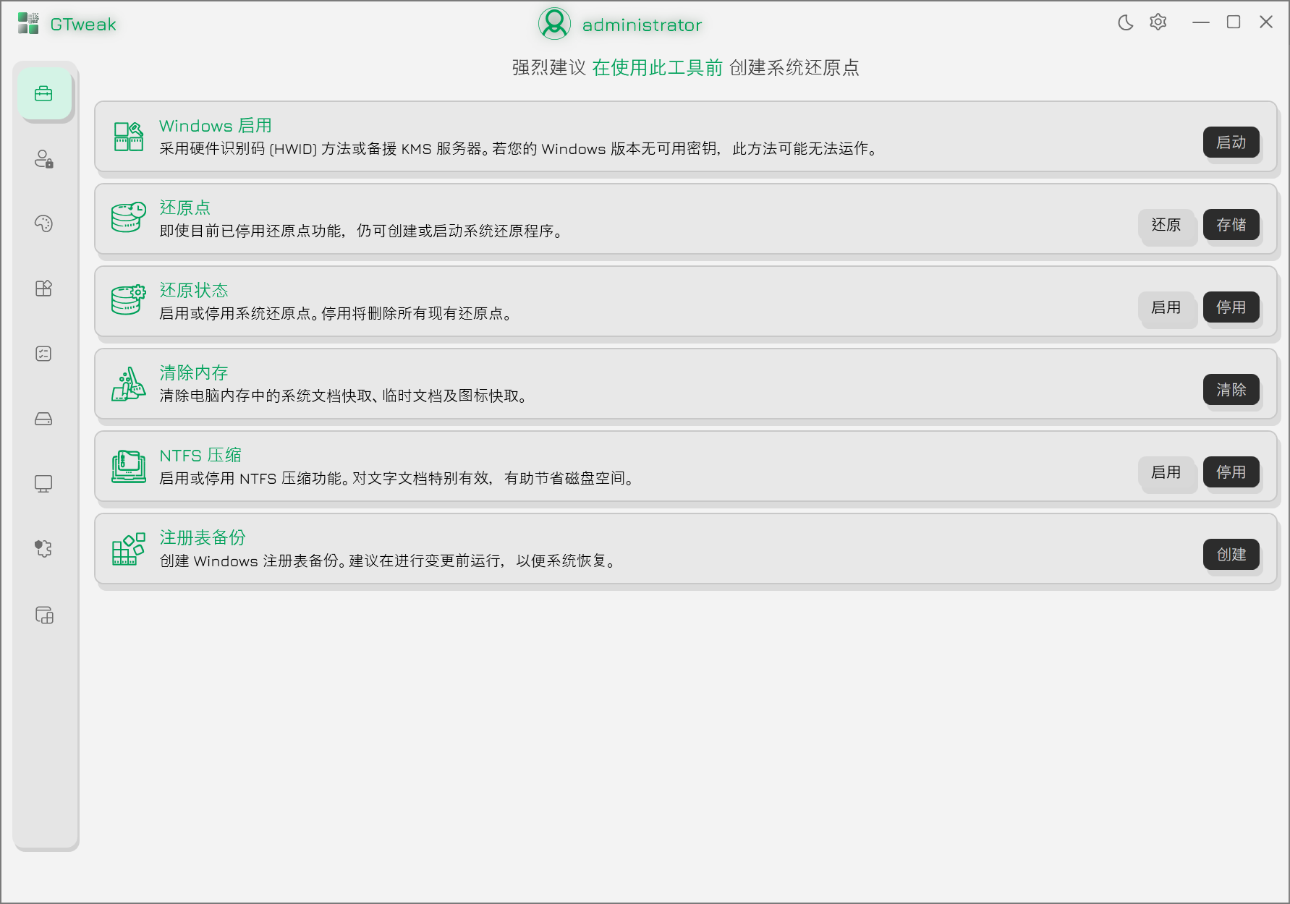Viewport: 1290px width, 904px height.
Task: Open the toolbox (briefcase) sidebar section
Action: pos(43,94)
